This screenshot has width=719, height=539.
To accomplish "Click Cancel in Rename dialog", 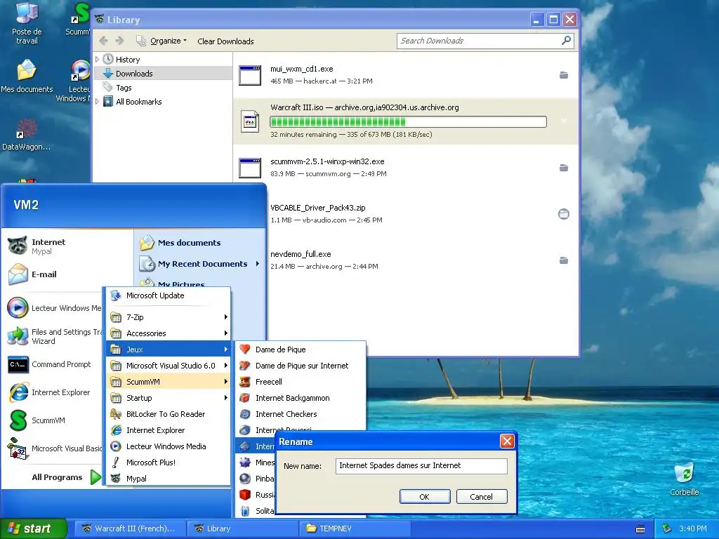I will [x=482, y=496].
